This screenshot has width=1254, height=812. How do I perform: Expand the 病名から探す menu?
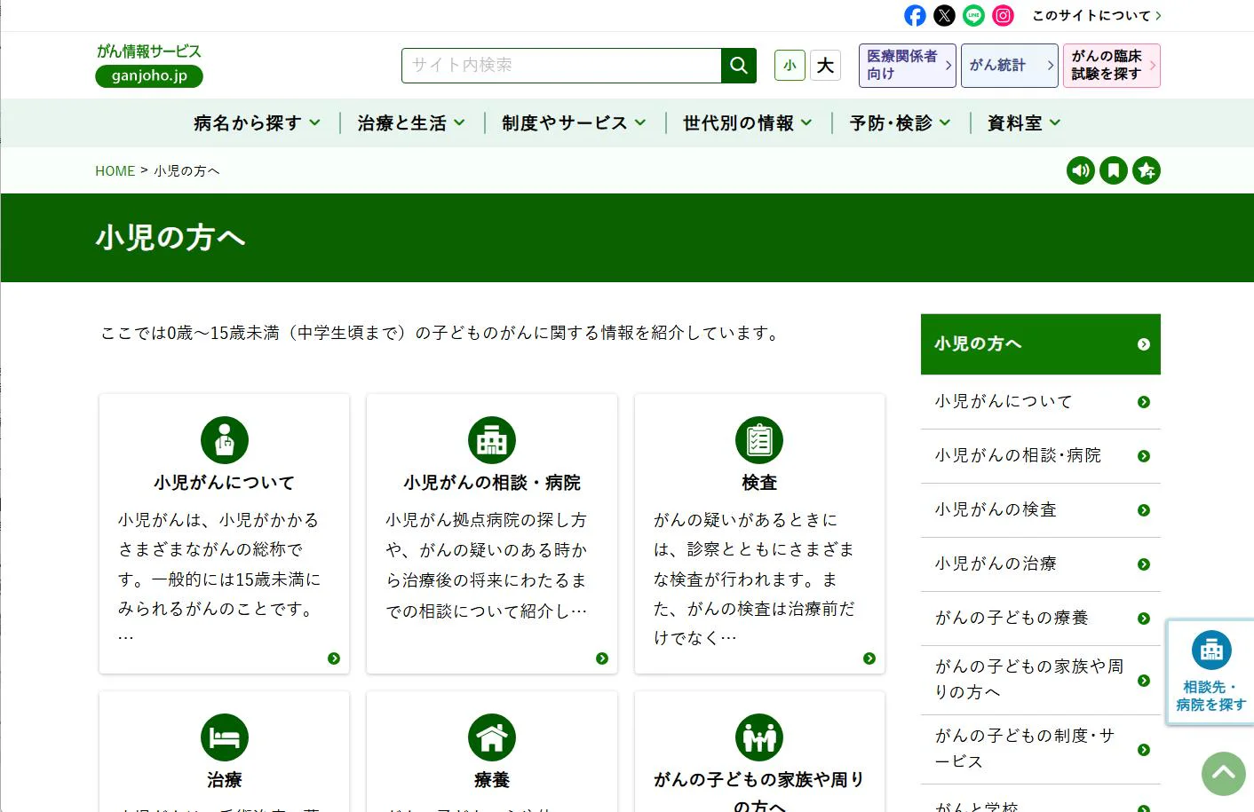pyautogui.click(x=257, y=123)
